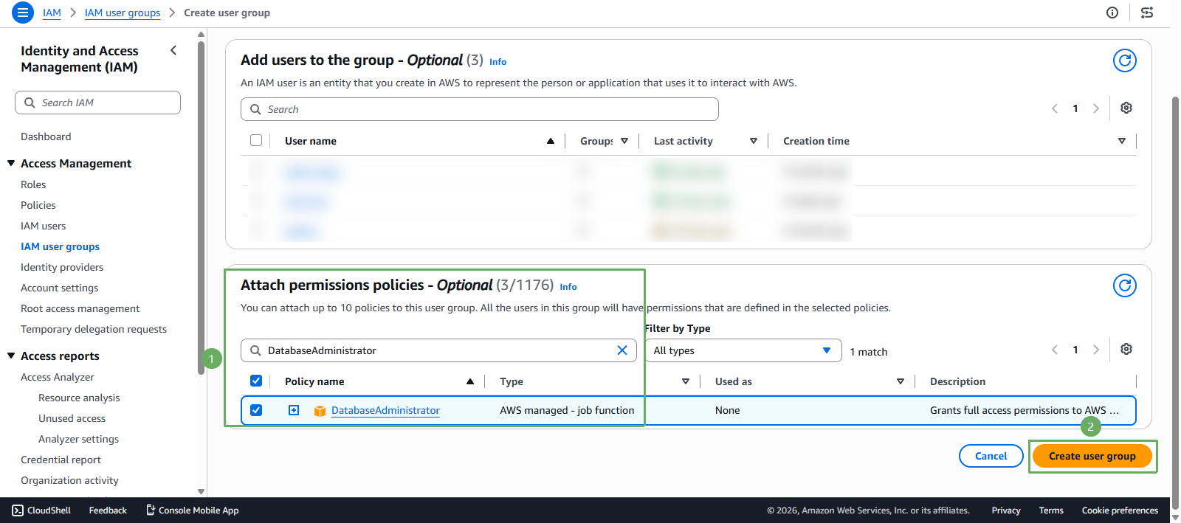Open Analyzer settings in the sidebar
The height and width of the screenshot is (523, 1181).
[78, 439]
